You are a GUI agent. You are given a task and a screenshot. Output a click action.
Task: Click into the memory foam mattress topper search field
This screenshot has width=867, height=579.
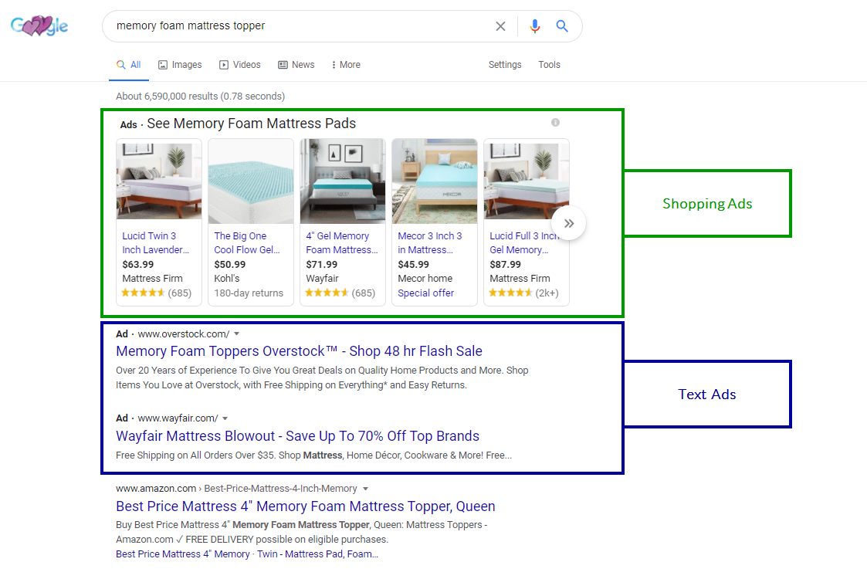pyautogui.click(x=299, y=26)
